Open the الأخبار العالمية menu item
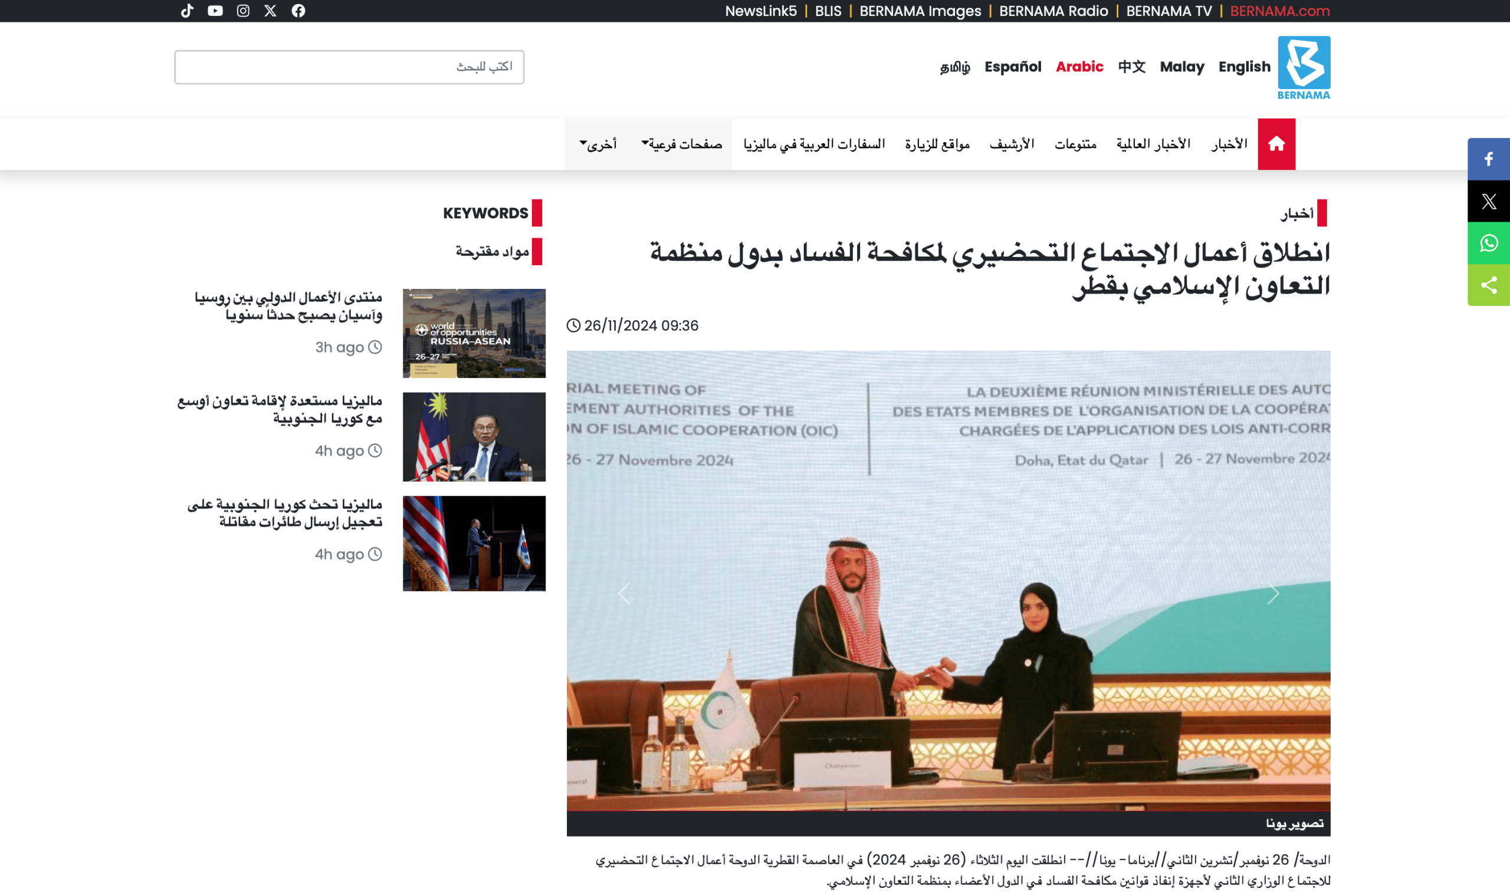This screenshot has height=892, width=1510. click(1153, 144)
